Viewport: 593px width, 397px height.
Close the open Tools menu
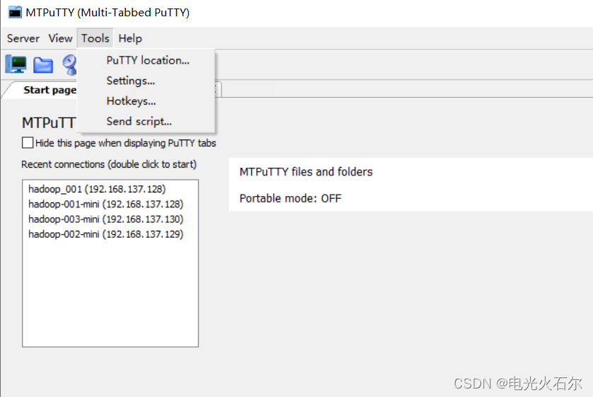[95, 38]
